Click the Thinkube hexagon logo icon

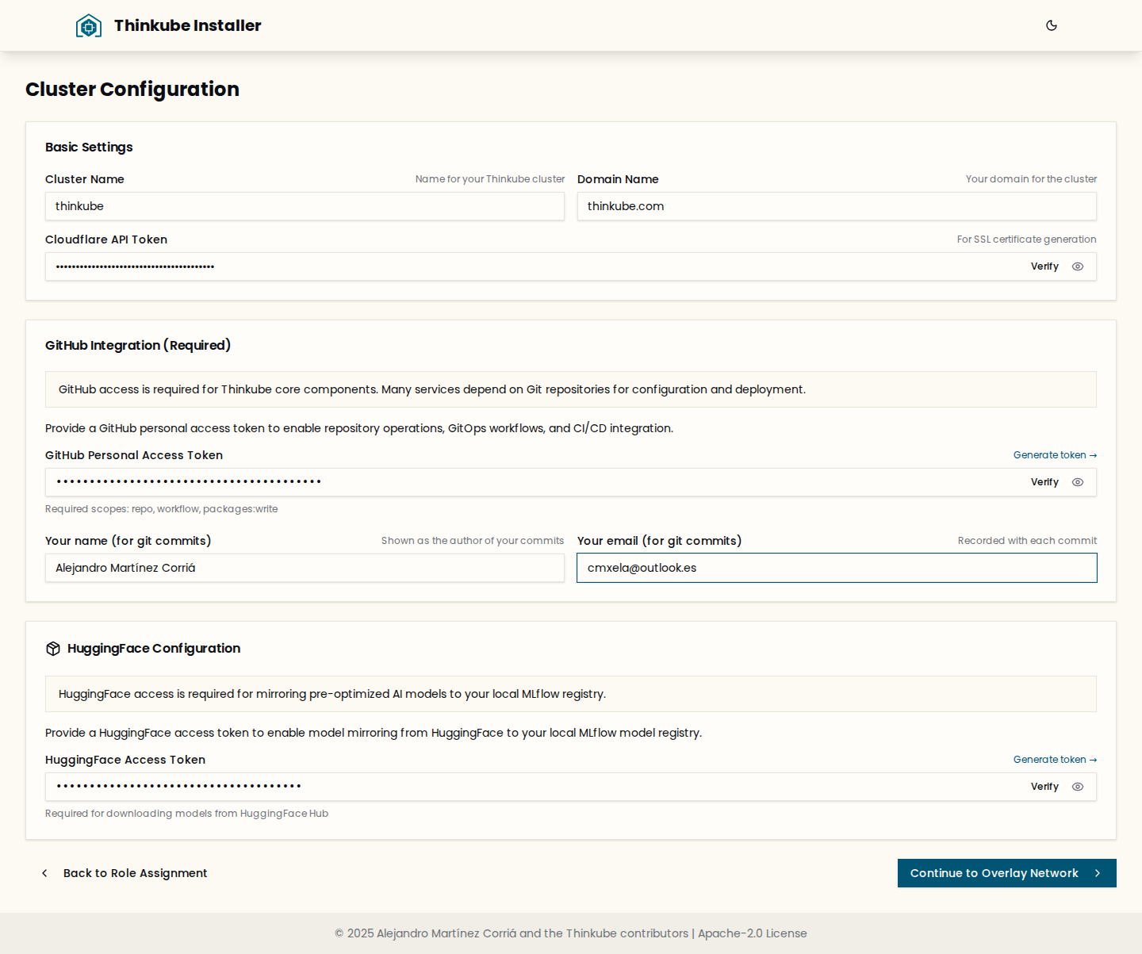coord(88,26)
